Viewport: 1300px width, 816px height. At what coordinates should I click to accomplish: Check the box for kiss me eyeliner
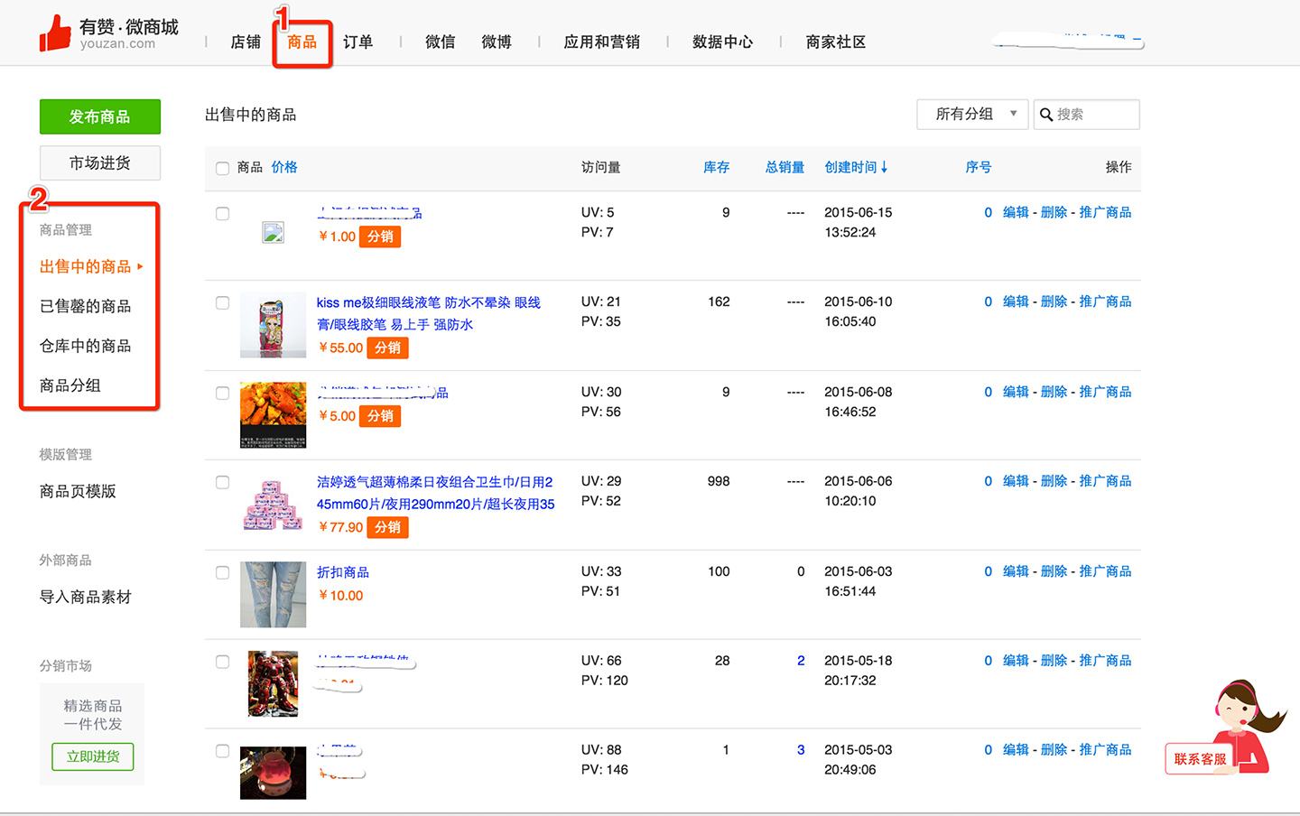point(222,303)
